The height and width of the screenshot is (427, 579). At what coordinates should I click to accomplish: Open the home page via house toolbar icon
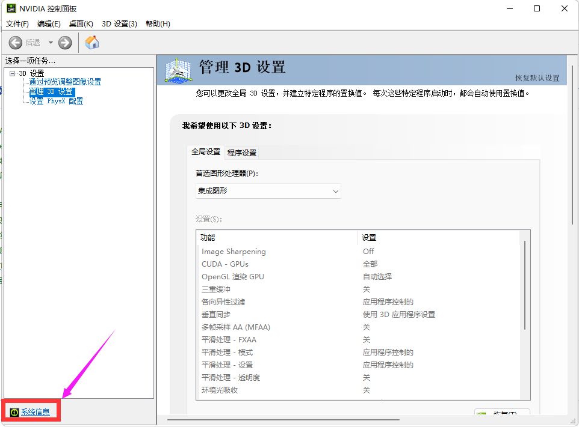click(91, 43)
